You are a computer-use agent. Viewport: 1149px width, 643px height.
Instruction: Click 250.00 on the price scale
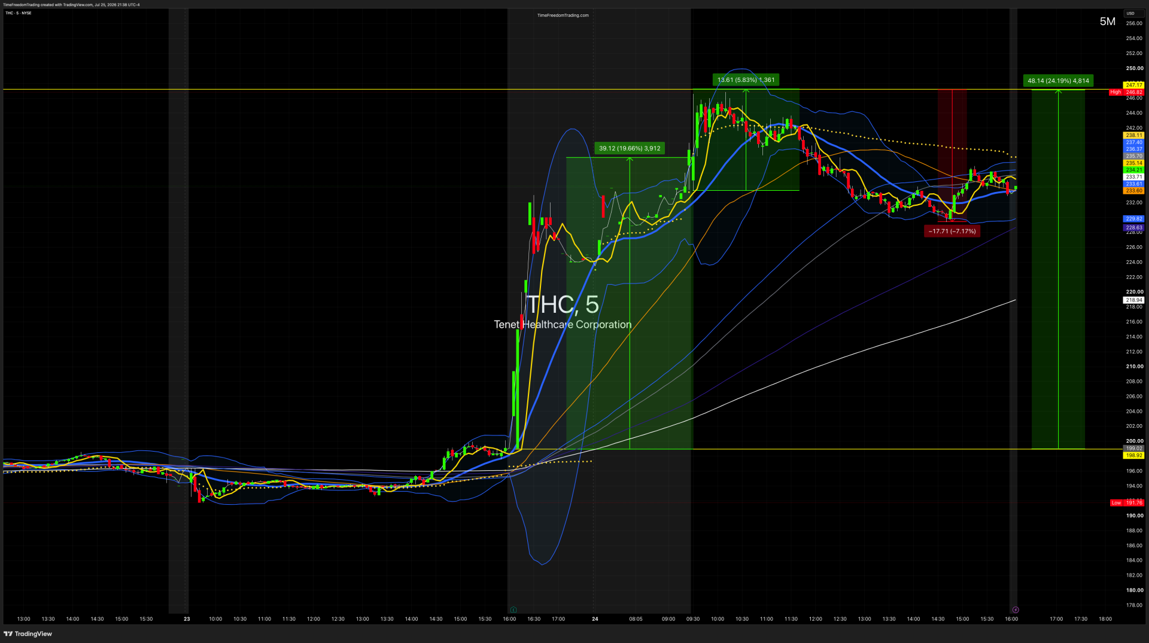pyautogui.click(x=1135, y=68)
